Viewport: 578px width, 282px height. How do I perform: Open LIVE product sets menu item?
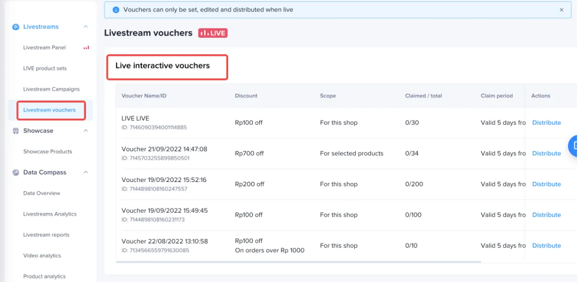[45, 68]
